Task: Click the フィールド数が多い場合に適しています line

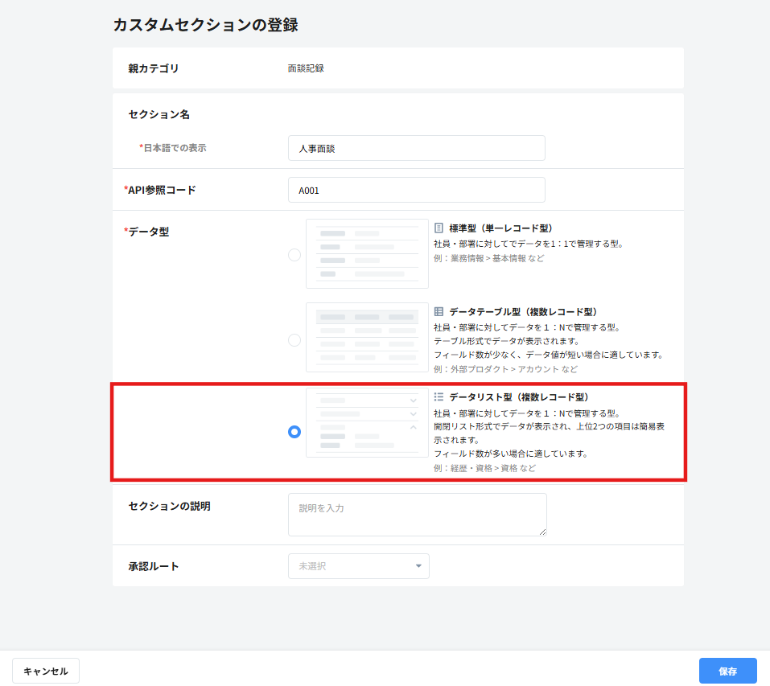Action: point(511,454)
